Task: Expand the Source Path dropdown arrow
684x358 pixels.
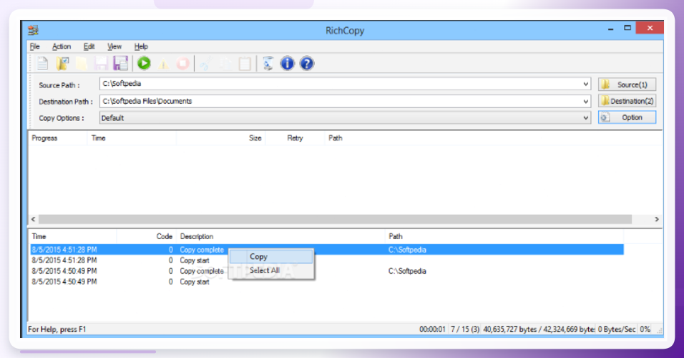Action: pos(585,84)
